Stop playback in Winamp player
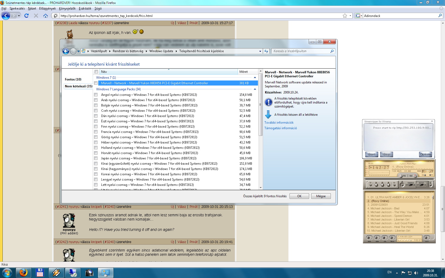Screen dimensions: 445x278 click(x=389, y=185)
